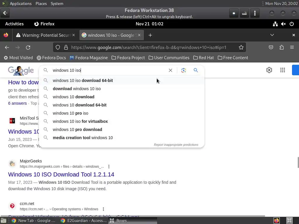Switch to E2Guardian - Access taskbar window
This screenshot has width=299, height=224.
(x=84, y=220)
